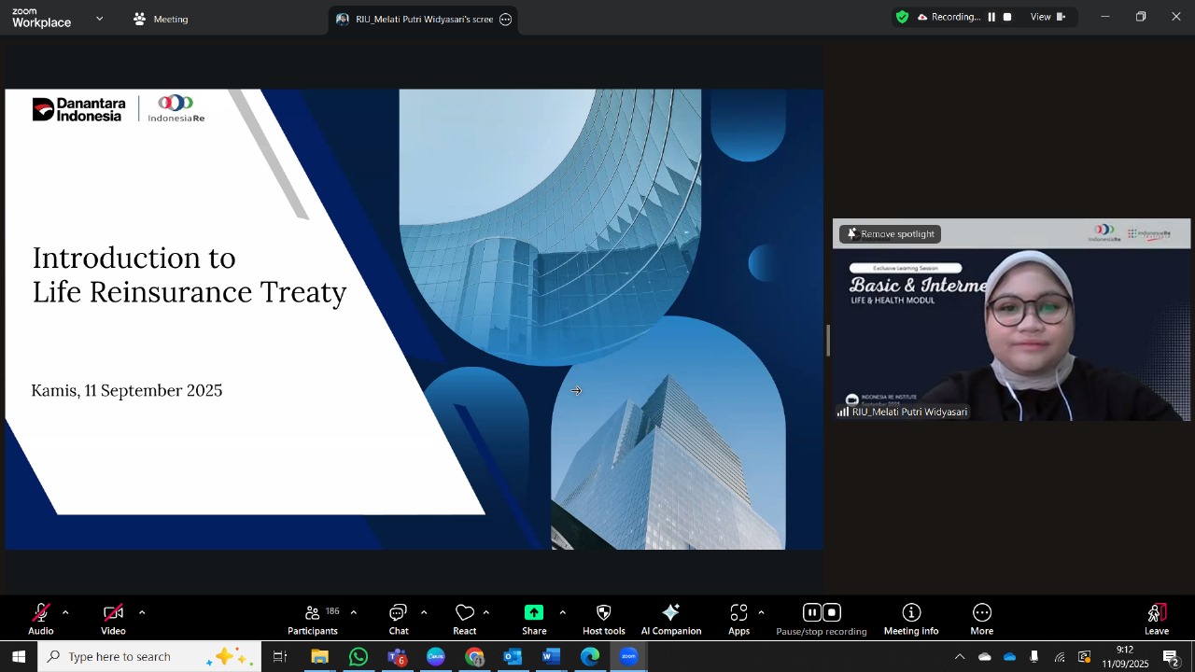
Task: Stop the recording in bottom toolbar
Action: (x=832, y=613)
